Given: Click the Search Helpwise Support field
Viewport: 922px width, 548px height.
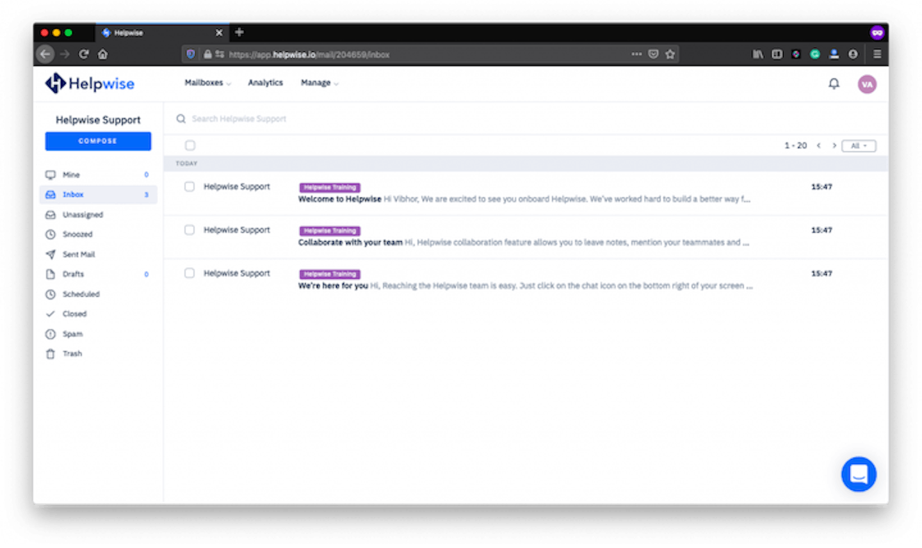Looking at the screenshot, I should tap(239, 119).
